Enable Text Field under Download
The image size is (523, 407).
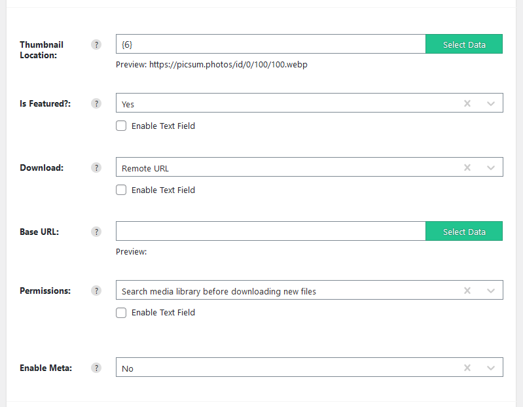[121, 190]
